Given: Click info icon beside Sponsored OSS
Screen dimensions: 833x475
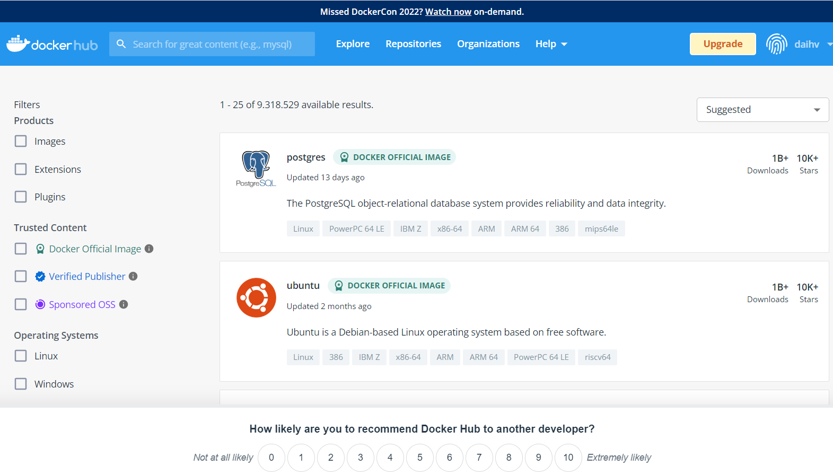Looking at the screenshot, I should click(124, 304).
